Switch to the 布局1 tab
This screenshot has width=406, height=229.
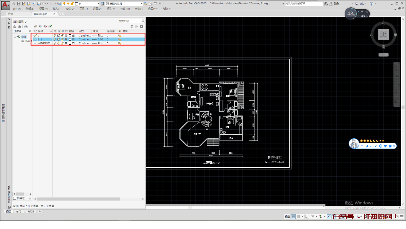(19, 211)
